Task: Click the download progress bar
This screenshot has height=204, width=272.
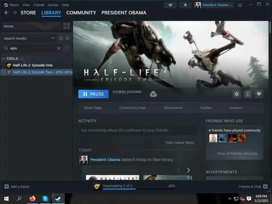Action: (139, 189)
